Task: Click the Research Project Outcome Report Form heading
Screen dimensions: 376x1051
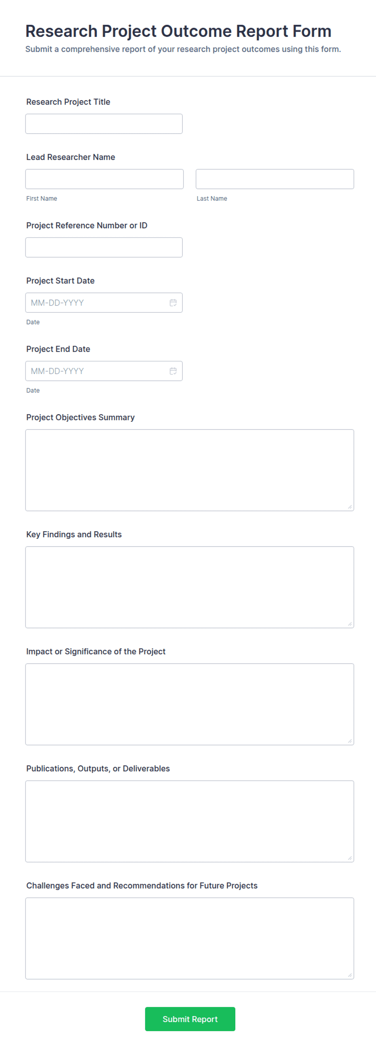Action: coord(178,32)
